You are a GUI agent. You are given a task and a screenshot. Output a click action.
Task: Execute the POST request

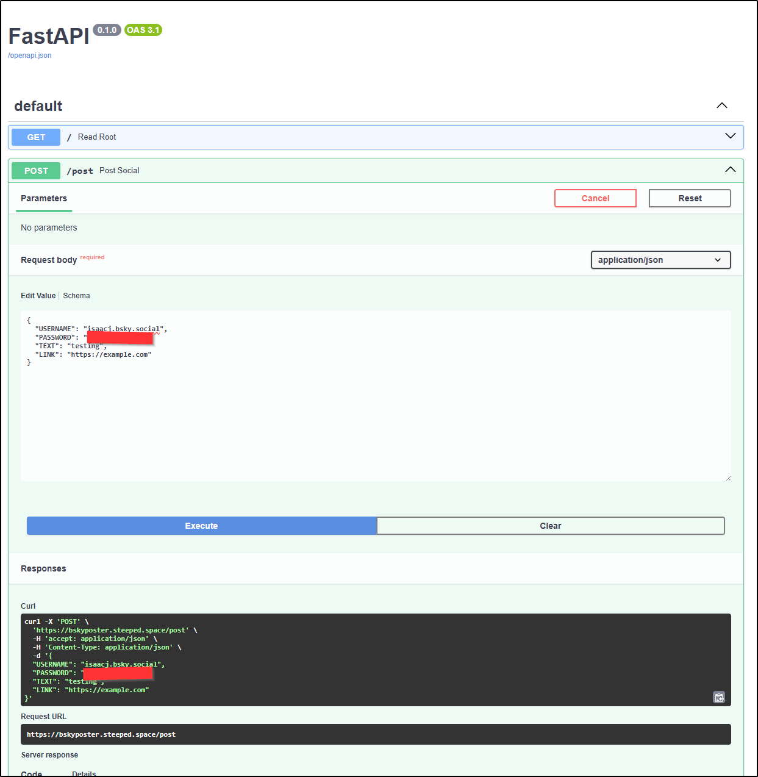201,525
